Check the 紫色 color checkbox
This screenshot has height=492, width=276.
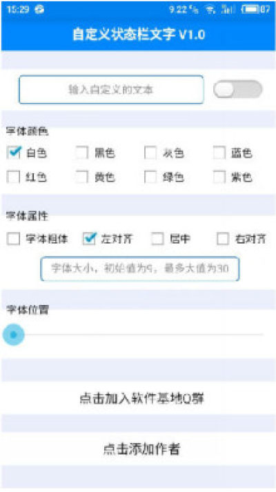(x=219, y=177)
